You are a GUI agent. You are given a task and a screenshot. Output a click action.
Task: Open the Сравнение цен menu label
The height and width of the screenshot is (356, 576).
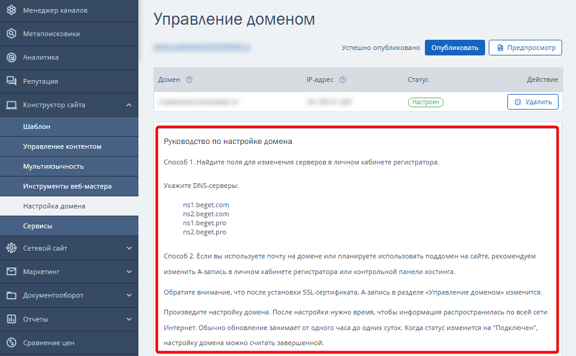pos(49,343)
